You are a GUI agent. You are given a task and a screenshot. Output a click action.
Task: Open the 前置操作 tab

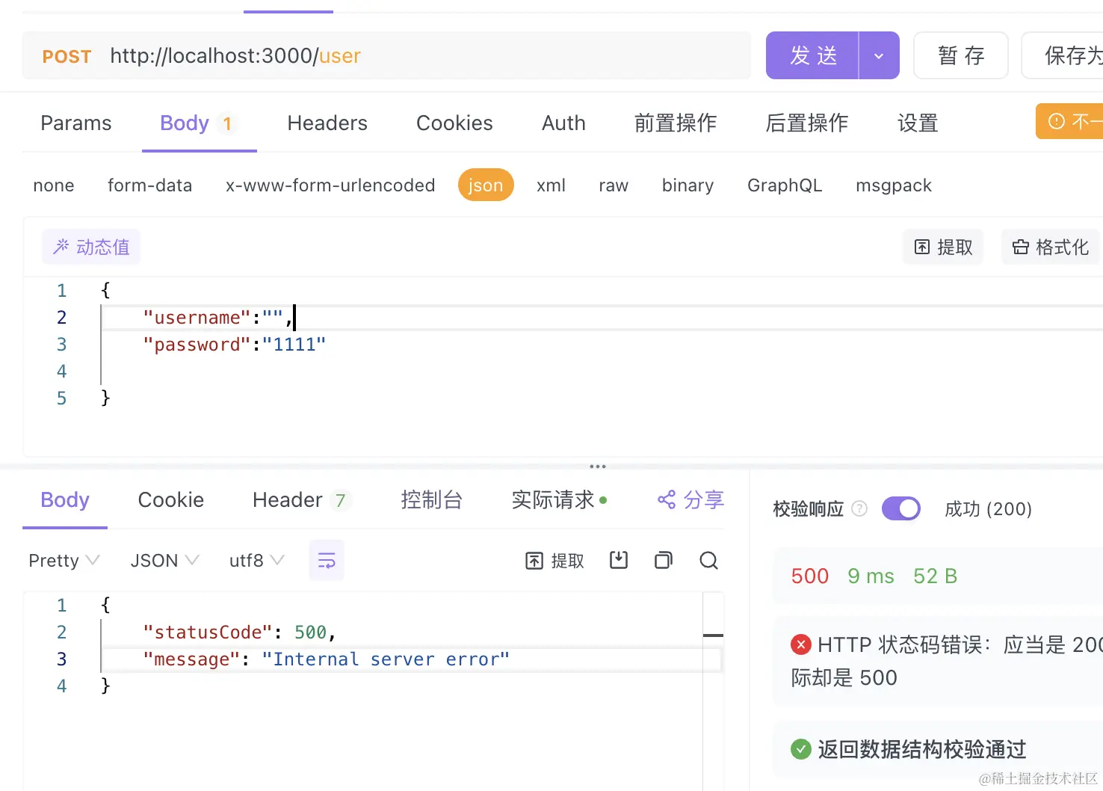pyautogui.click(x=676, y=123)
